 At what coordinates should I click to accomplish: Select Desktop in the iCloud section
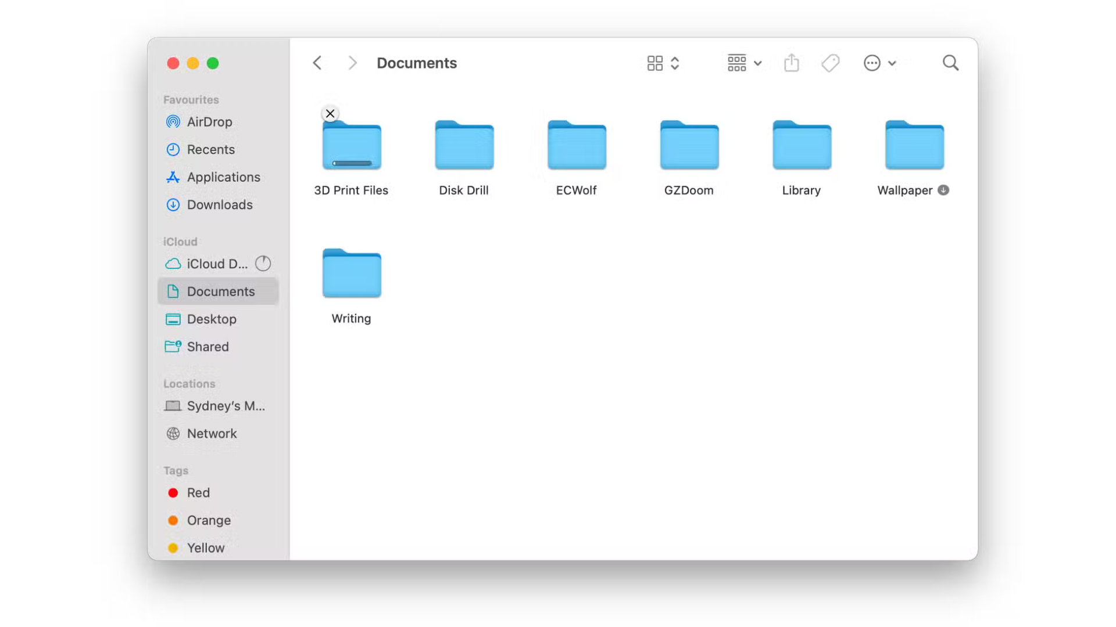(211, 319)
